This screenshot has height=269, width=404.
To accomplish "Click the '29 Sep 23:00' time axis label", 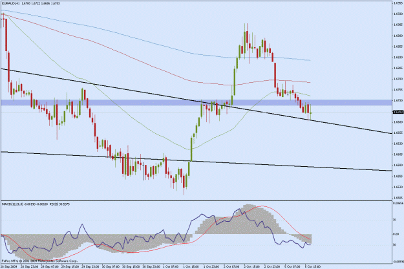I will (x=90, y=266).
